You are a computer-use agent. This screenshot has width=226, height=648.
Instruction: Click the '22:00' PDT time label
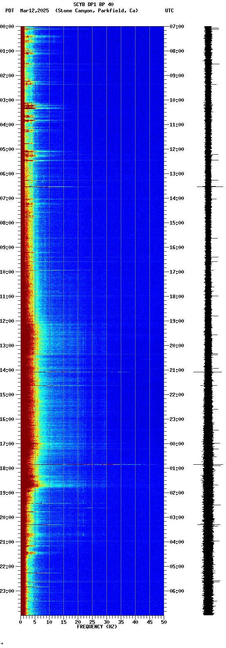pos(6,567)
